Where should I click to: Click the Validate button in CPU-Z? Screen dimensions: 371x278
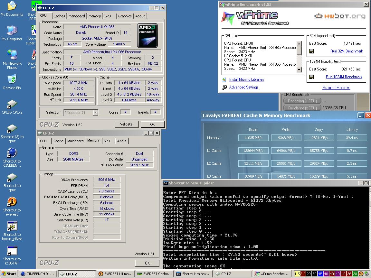click(126, 124)
